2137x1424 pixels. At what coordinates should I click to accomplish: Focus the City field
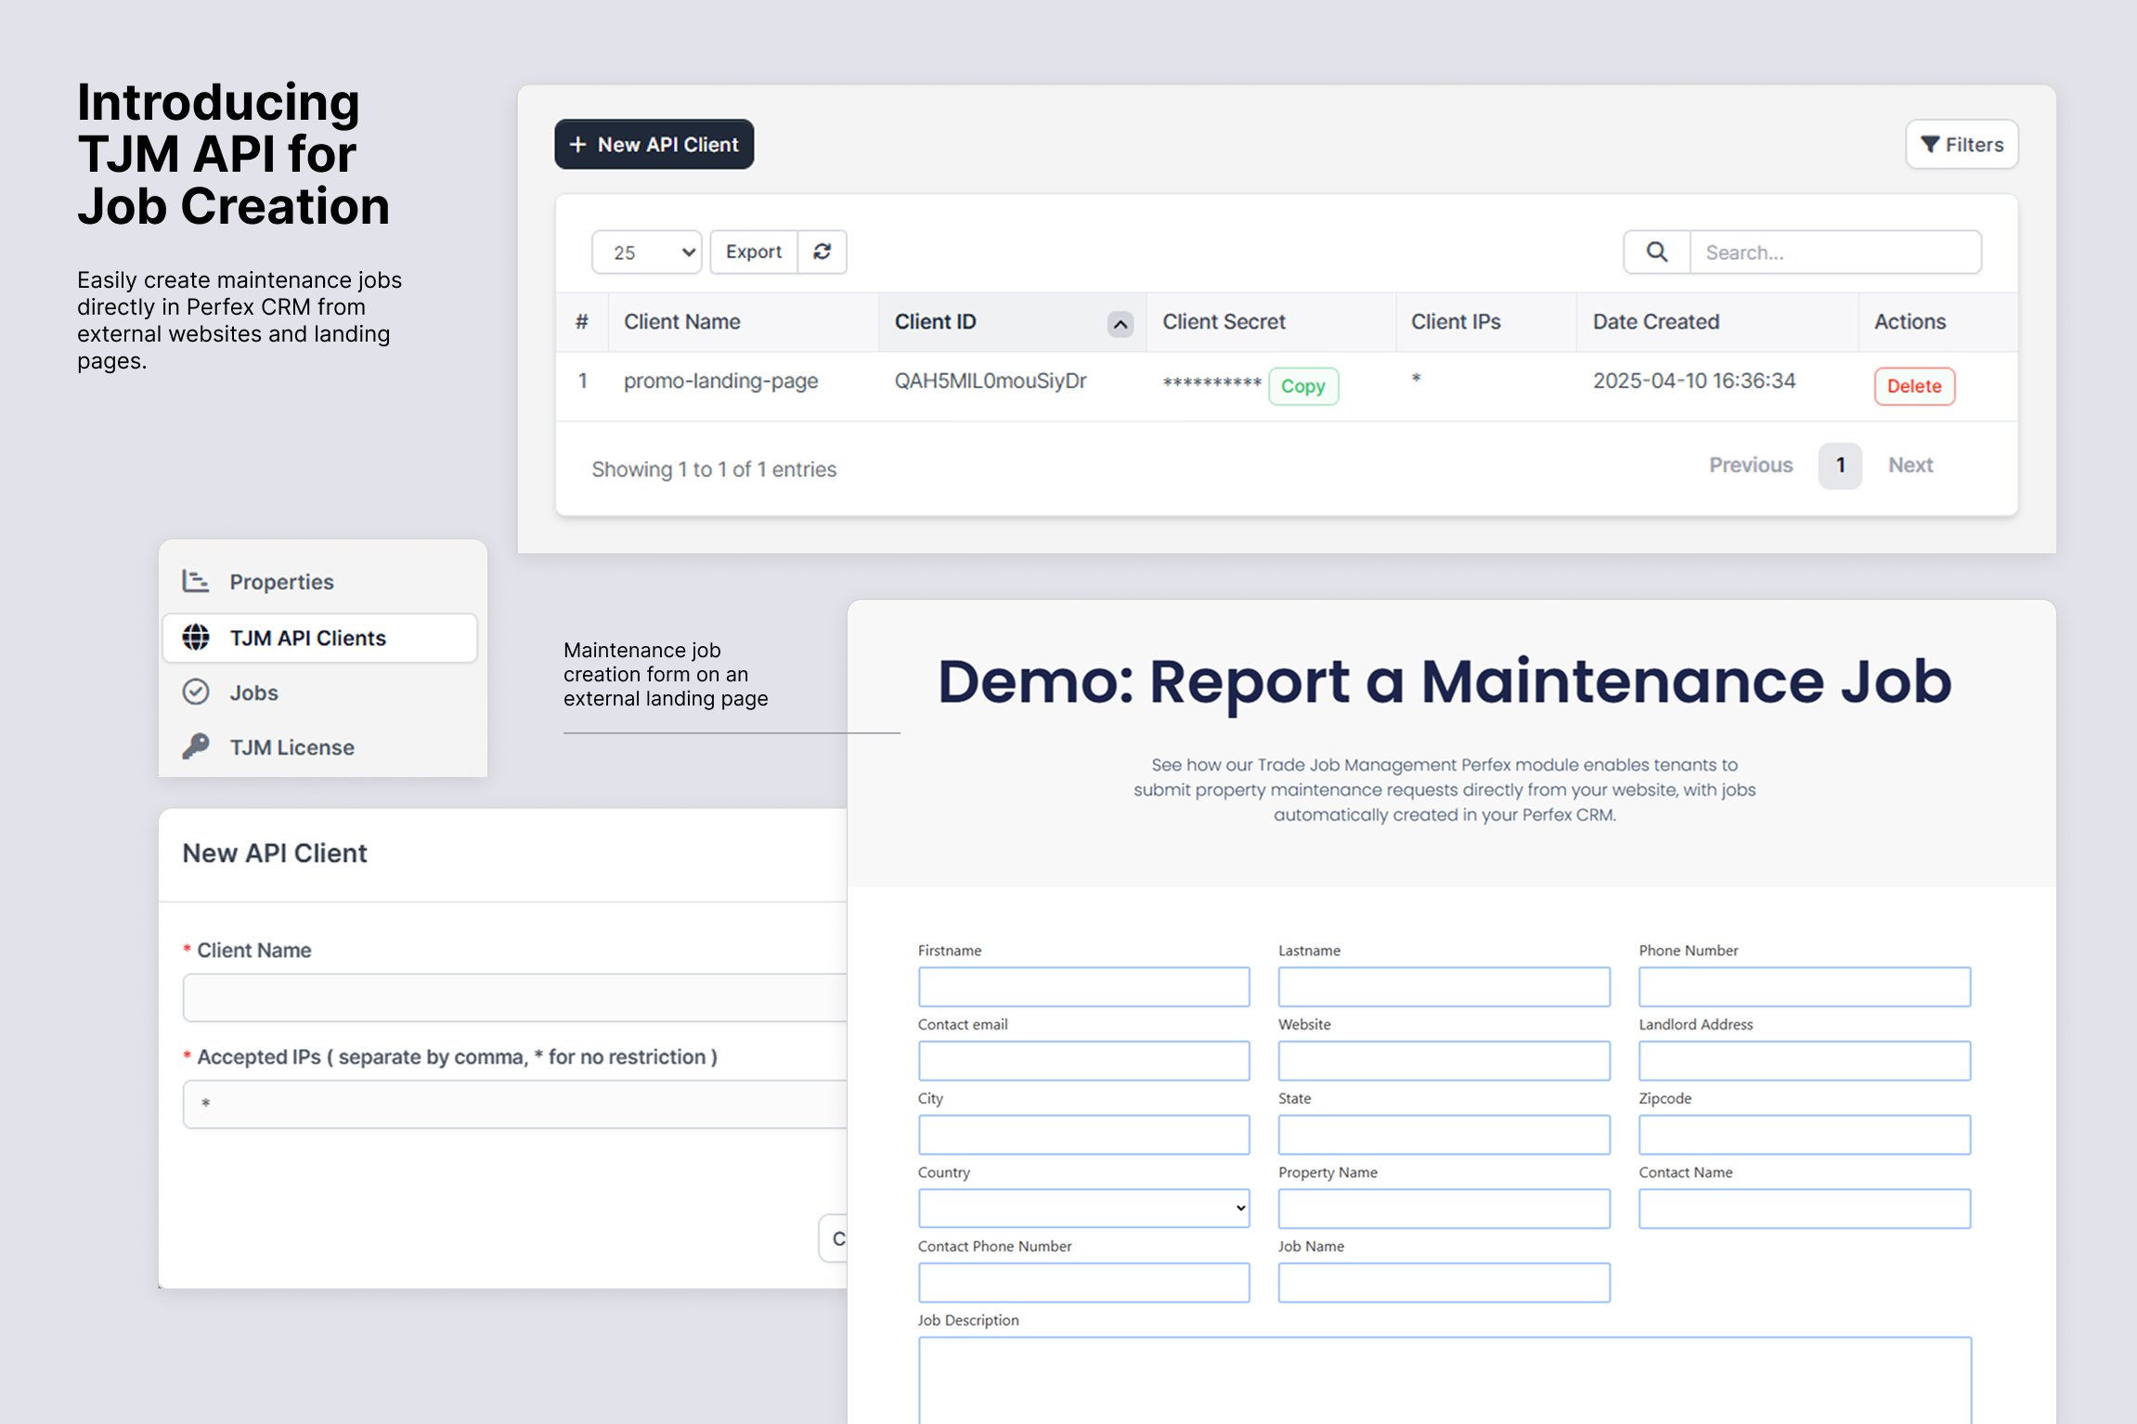pyautogui.click(x=1083, y=1135)
